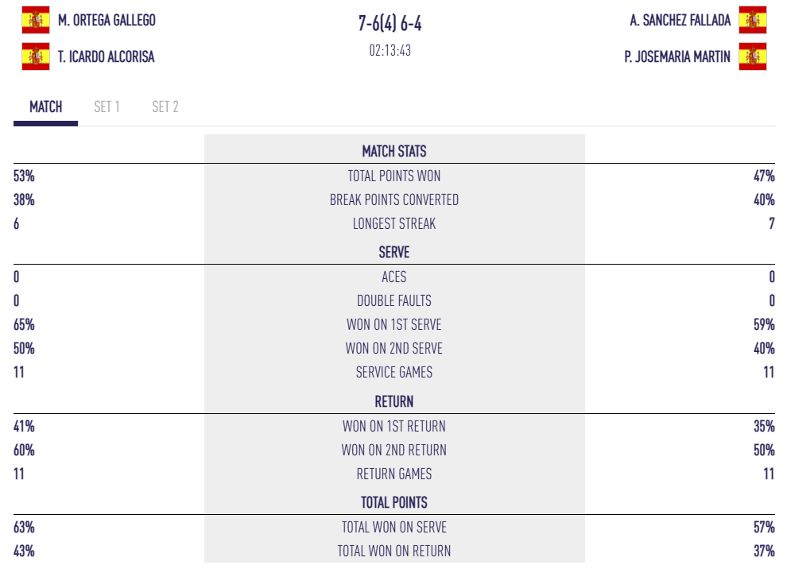Viewport: 787px width, 569px height.
Task: Select the Break Points Converted row label
Action: tap(394, 199)
